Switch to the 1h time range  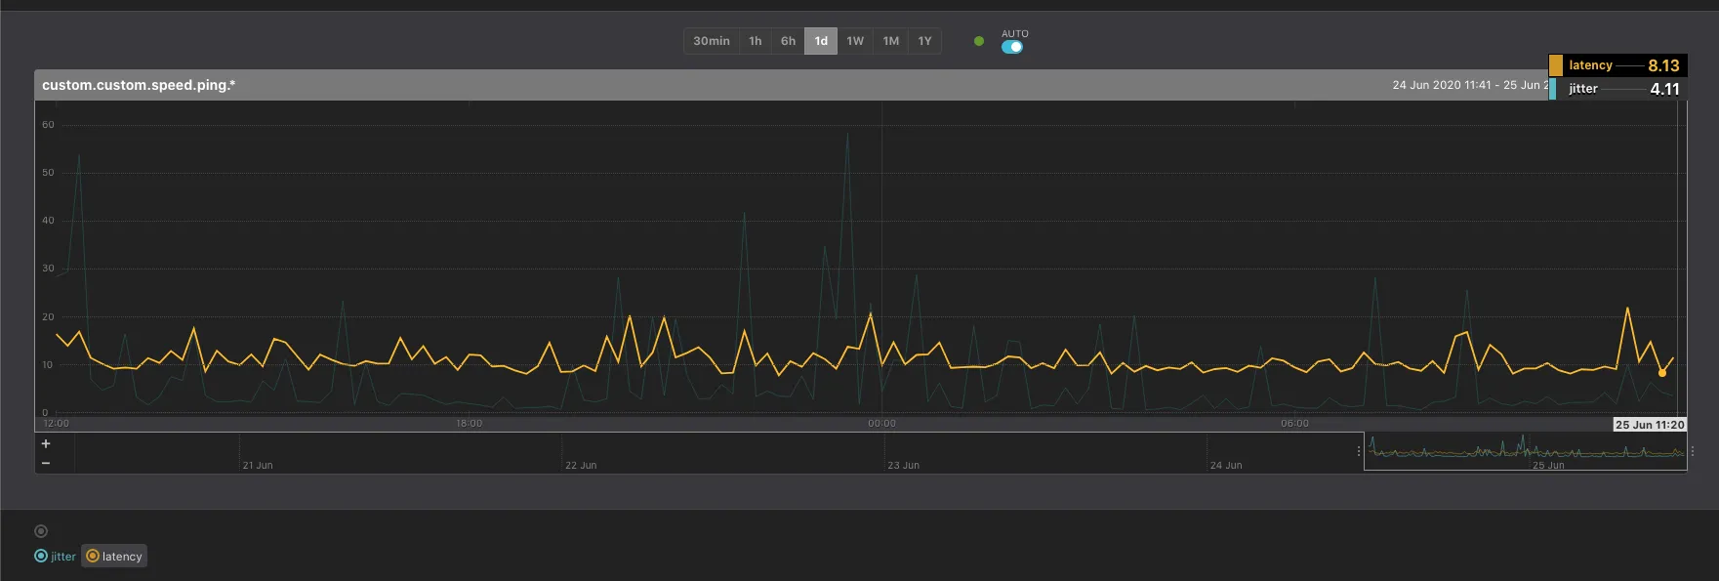coord(756,41)
